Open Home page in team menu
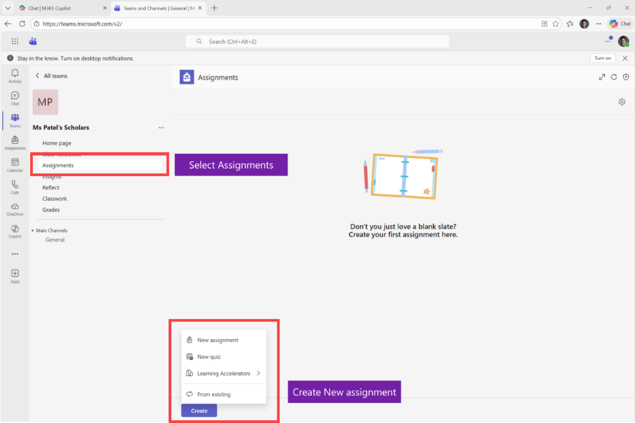This screenshot has height=423, width=635. click(57, 143)
